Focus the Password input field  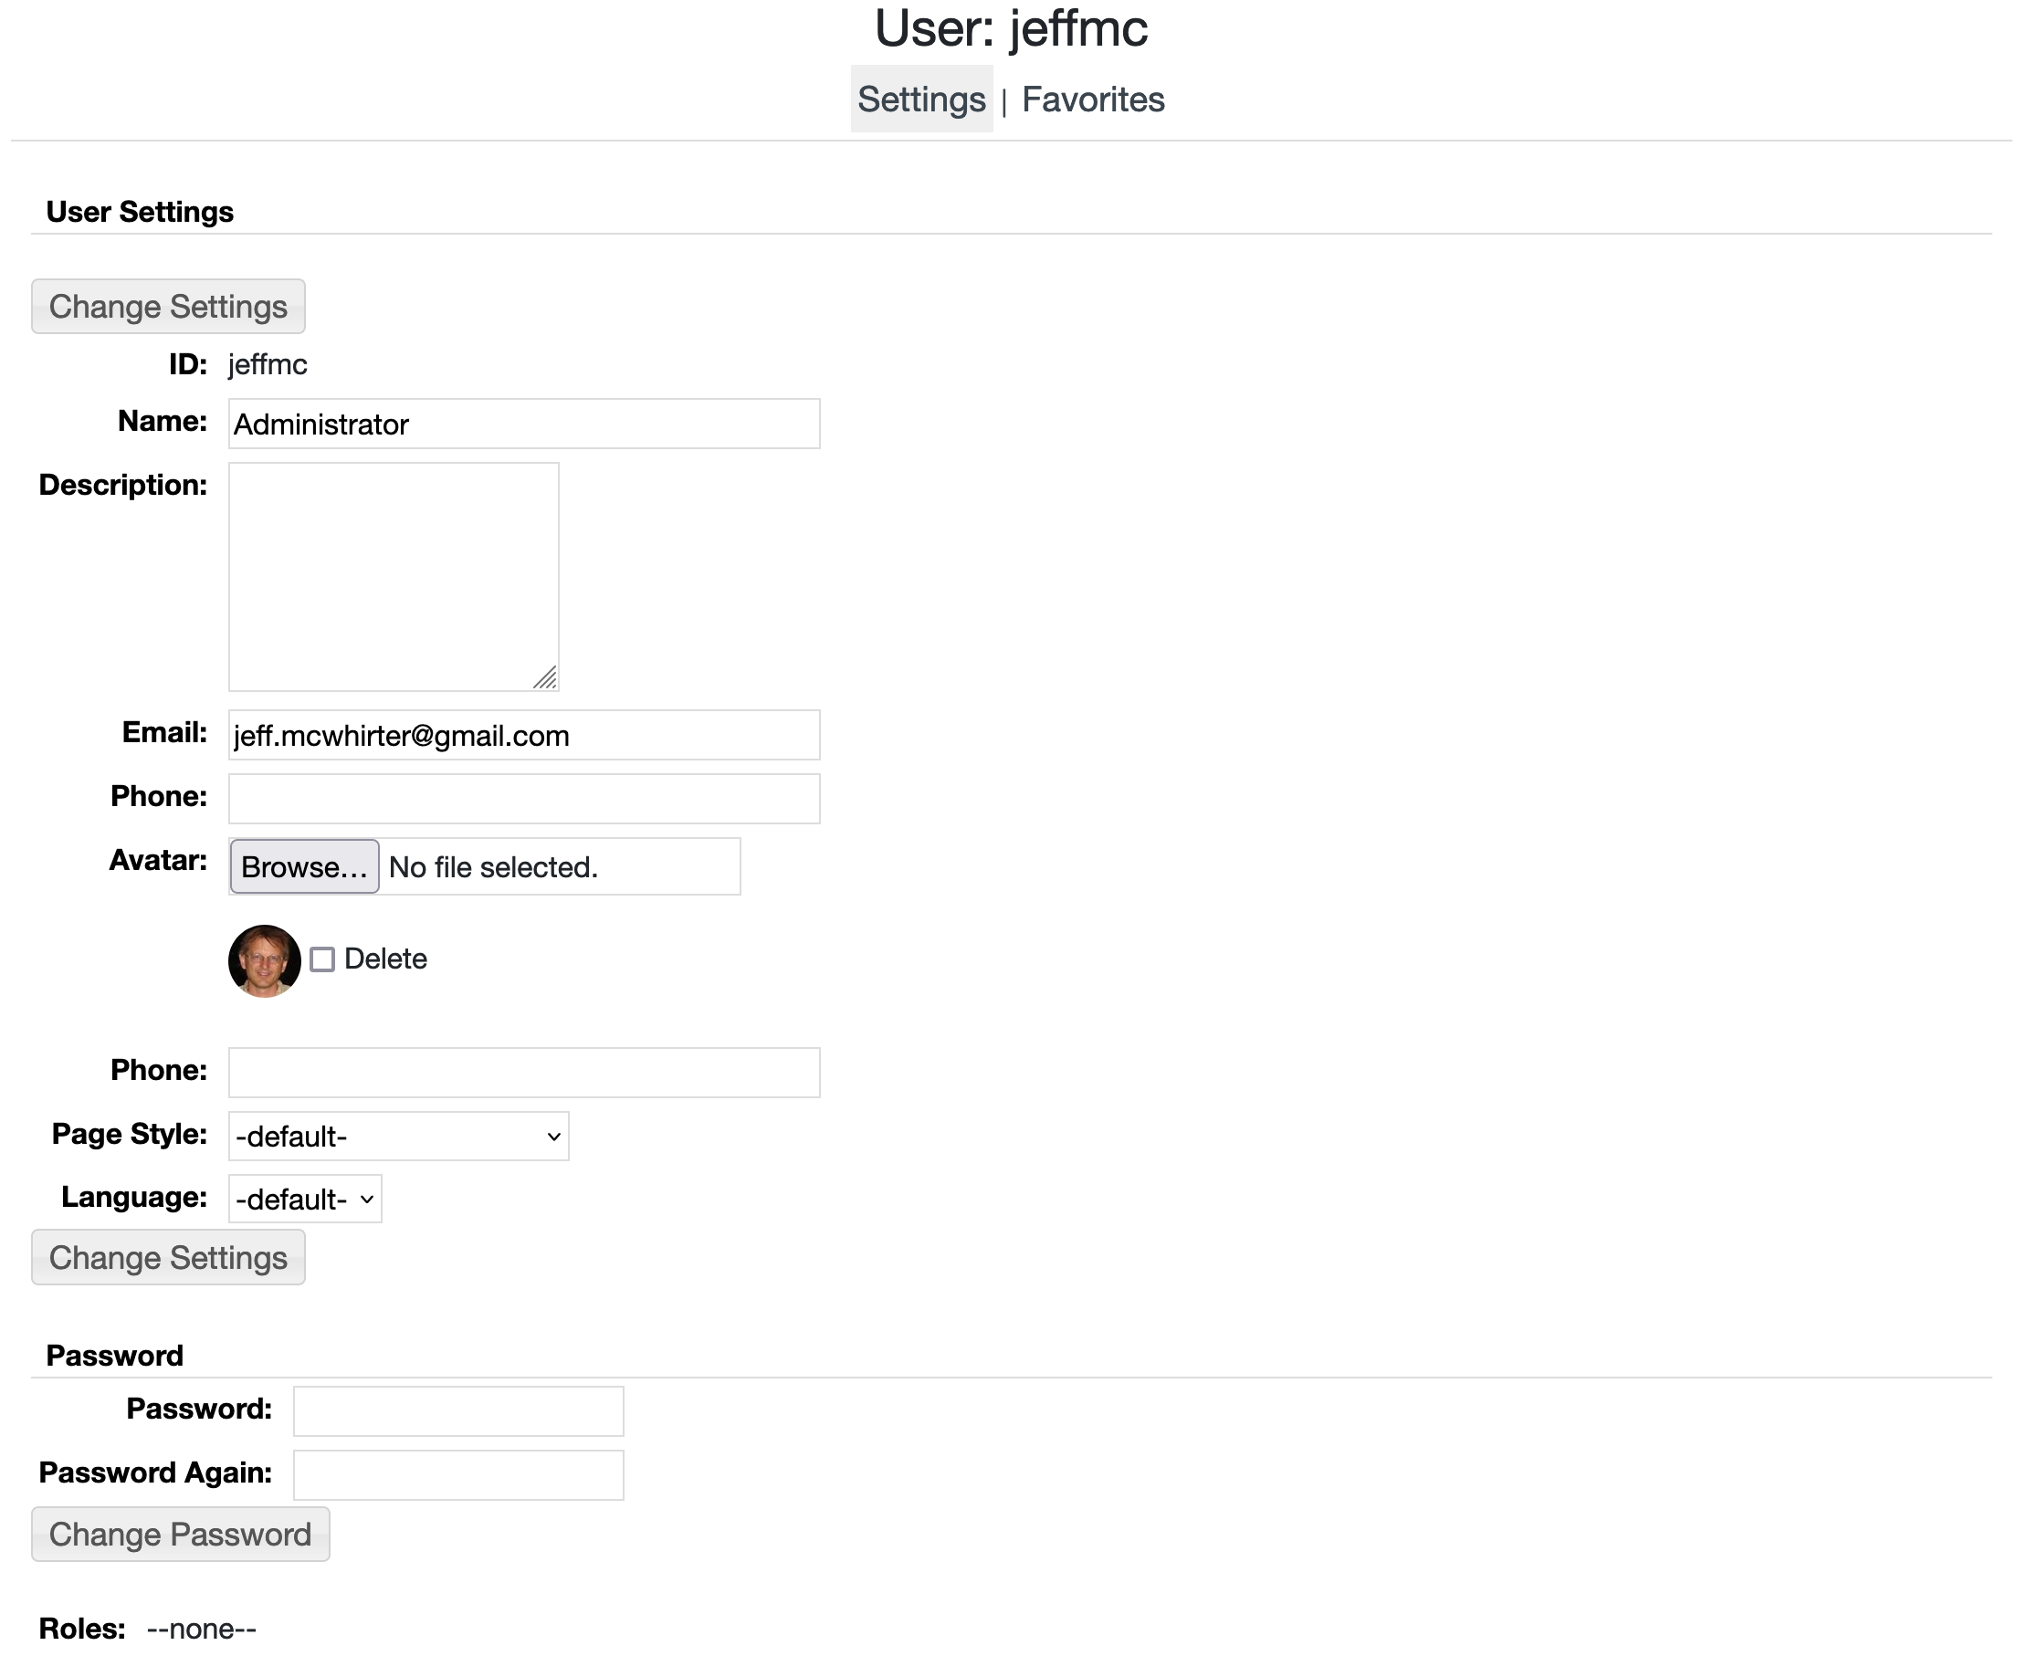(458, 1411)
